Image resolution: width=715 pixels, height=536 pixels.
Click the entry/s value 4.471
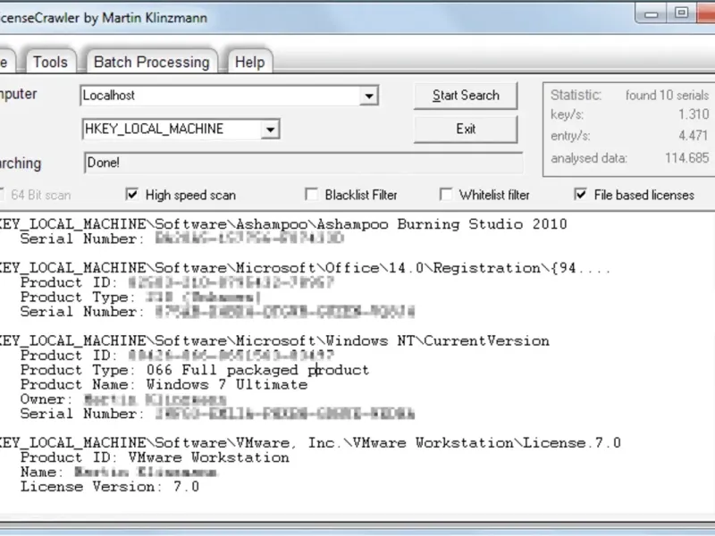[x=694, y=136]
